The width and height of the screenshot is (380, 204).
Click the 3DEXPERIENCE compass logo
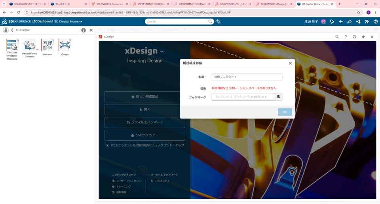(x=4, y=21)
